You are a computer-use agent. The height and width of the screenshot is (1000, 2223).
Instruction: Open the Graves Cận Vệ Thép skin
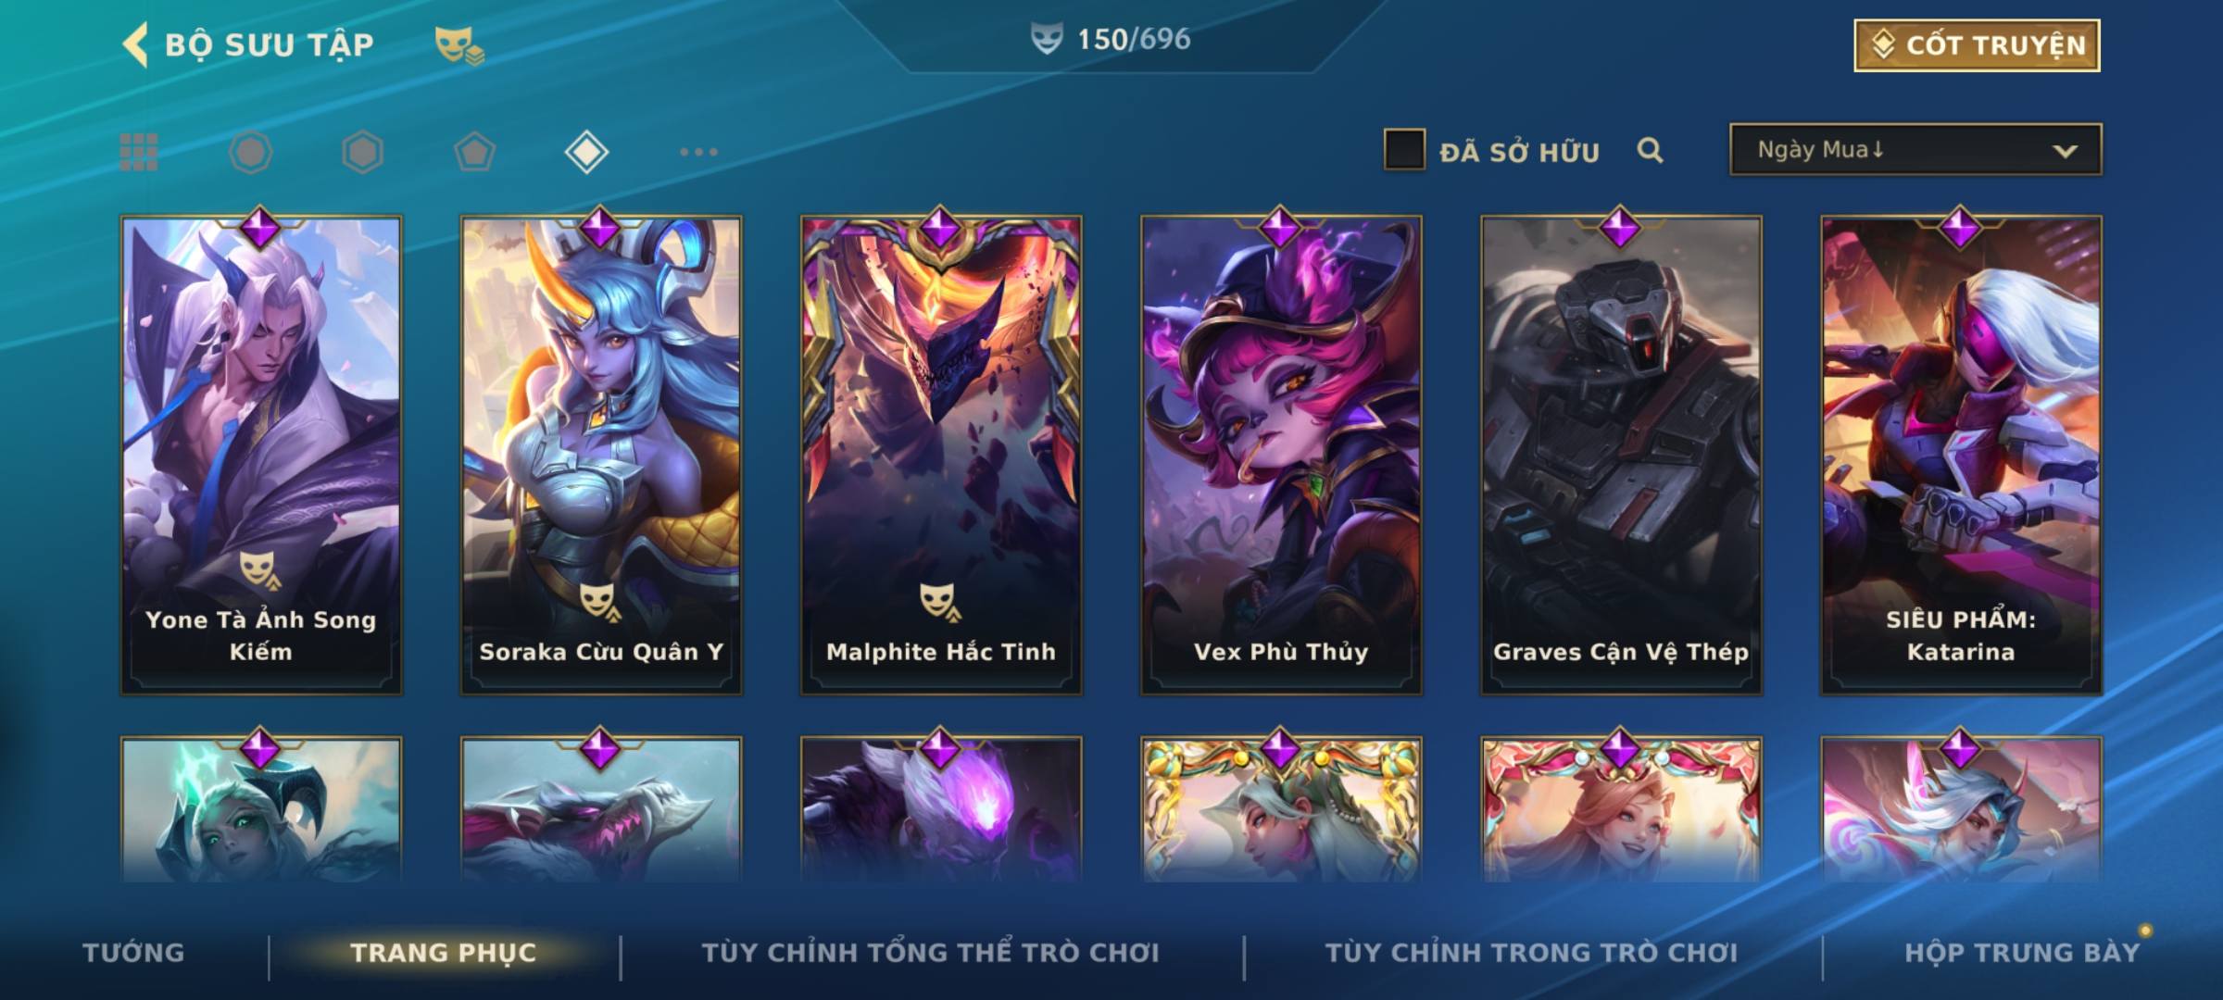click(x=1621, y=455)
